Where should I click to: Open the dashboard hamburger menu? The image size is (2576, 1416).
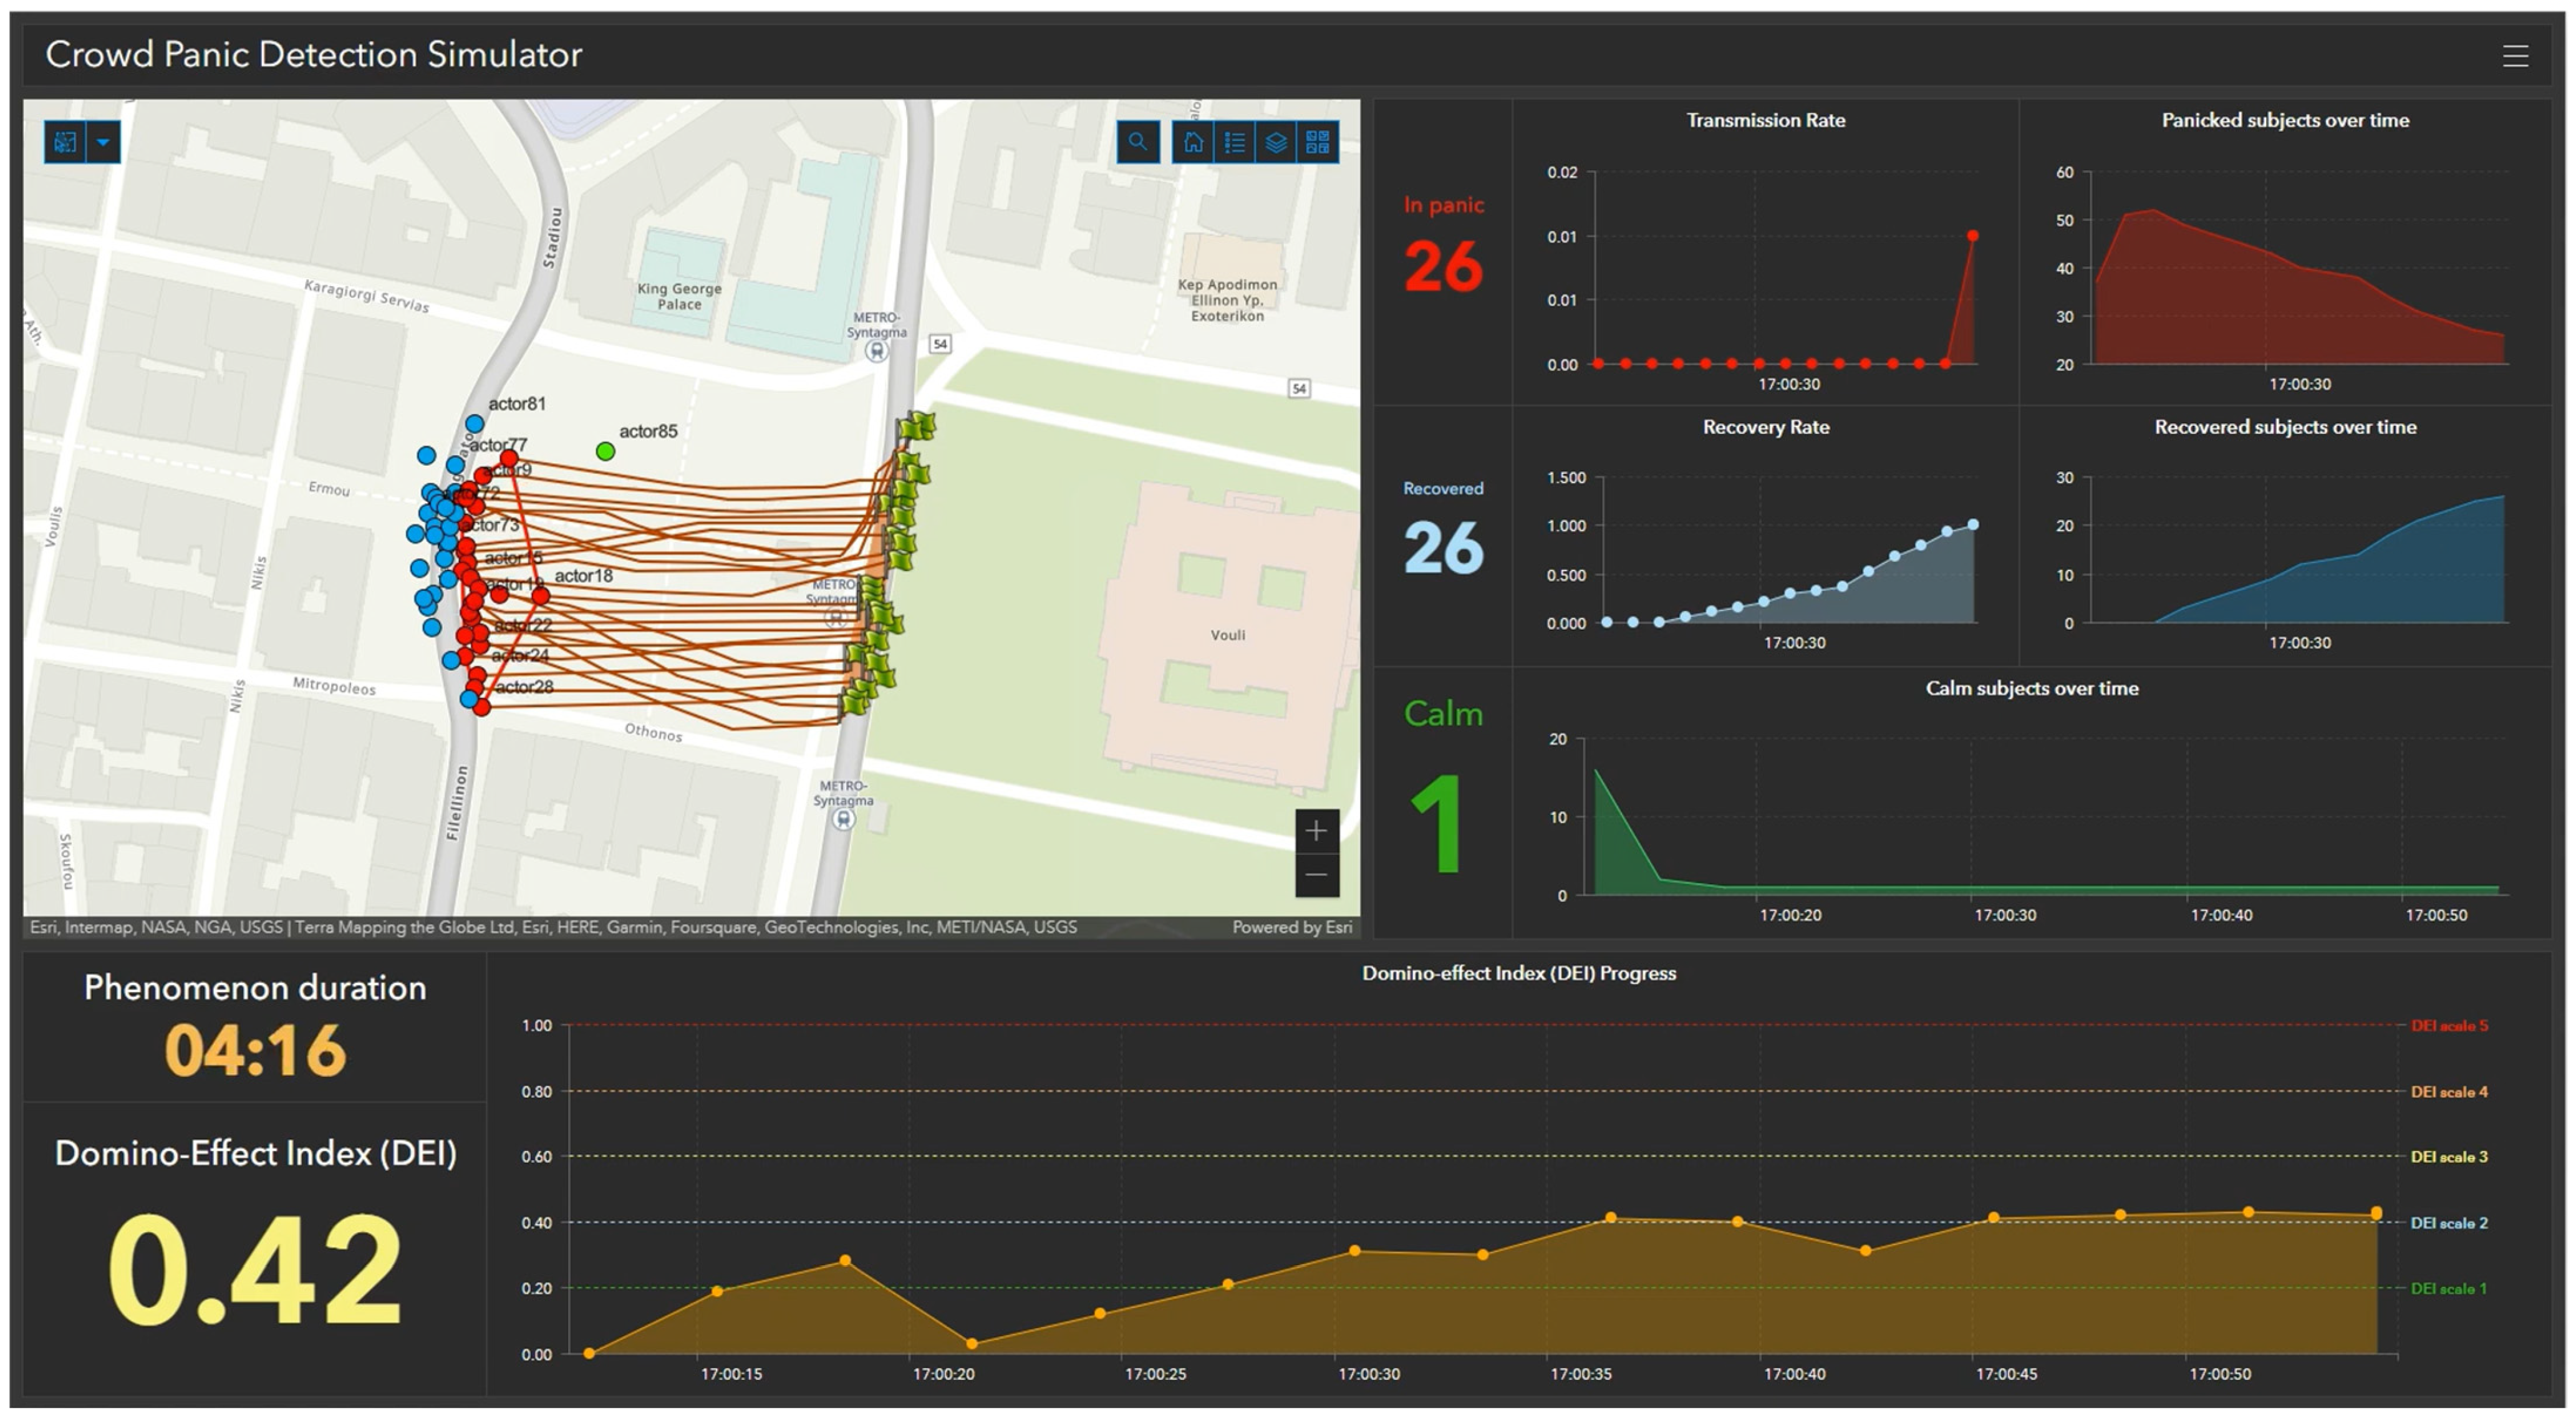pos(2515,56)
